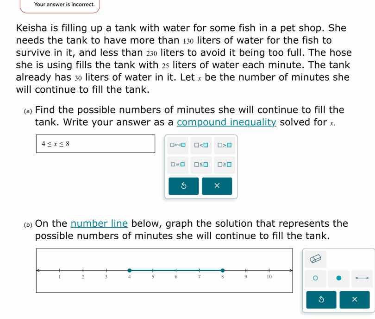Click the plotted endpoint at 8
The image size is (375, 319).
point(222,269)
